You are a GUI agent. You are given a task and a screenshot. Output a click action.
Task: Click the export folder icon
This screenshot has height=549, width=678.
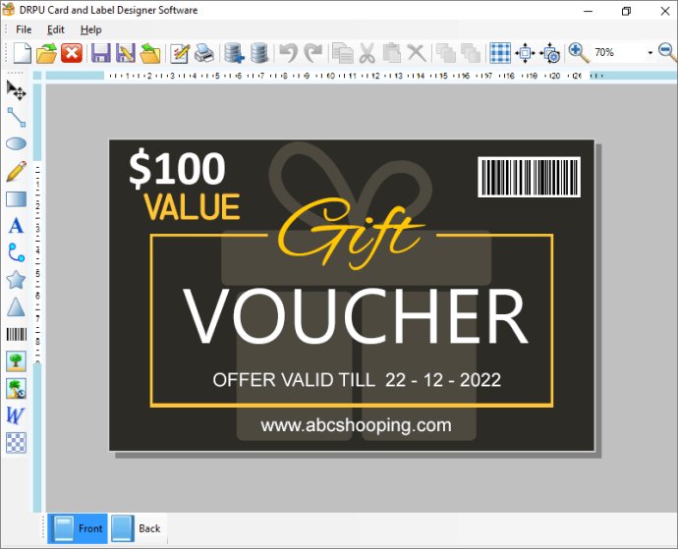click(150, 53)
